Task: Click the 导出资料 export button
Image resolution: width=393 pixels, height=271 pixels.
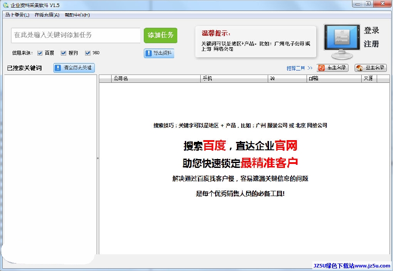Action: pos(159,53)
